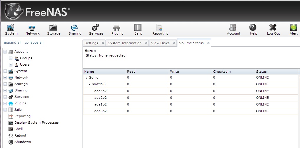Click the collapse all link
Screen dimensions: 300x148
[x=34, y=42]
